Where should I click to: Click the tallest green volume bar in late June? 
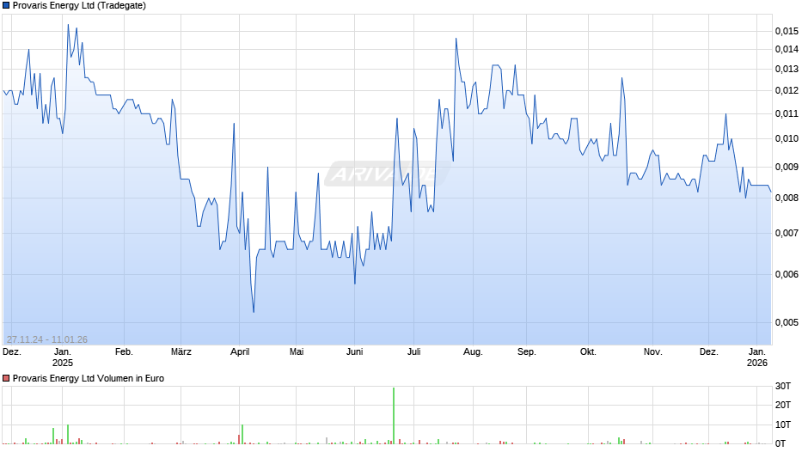pyautogui.click(x=394, y=415)
